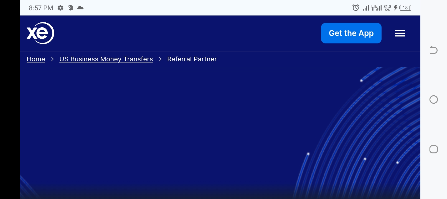Tap the charging lightning bolt icon

pos(396,8)
